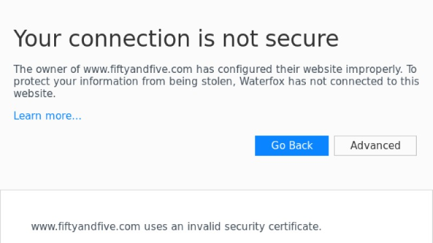Click the word "Waterfox" in the warning text
The width and height of the screenshot is (433, 243).
(x=262, y=81)
